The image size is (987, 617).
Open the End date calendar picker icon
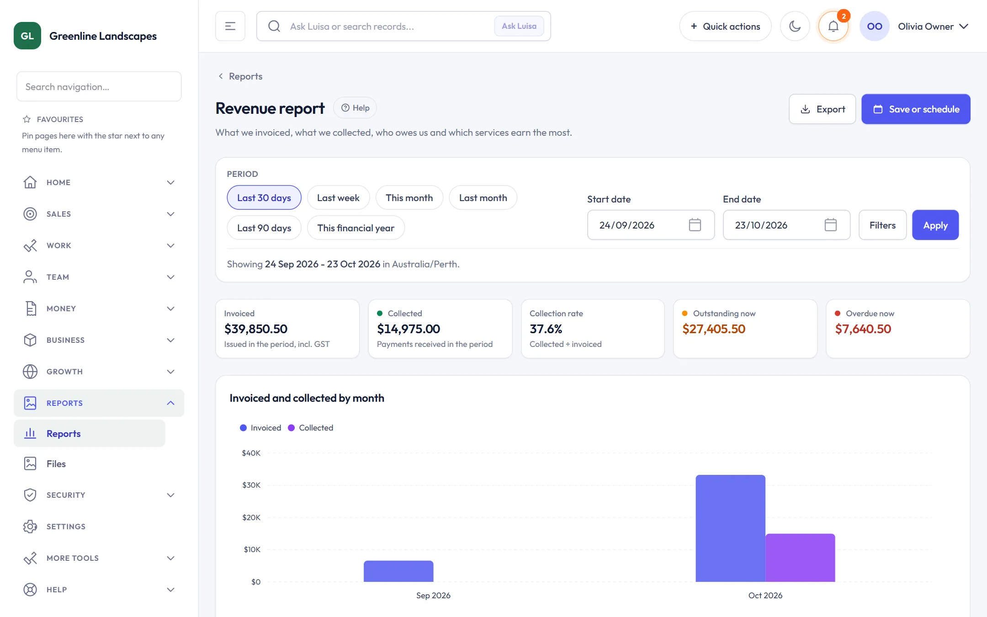point(830,225)
